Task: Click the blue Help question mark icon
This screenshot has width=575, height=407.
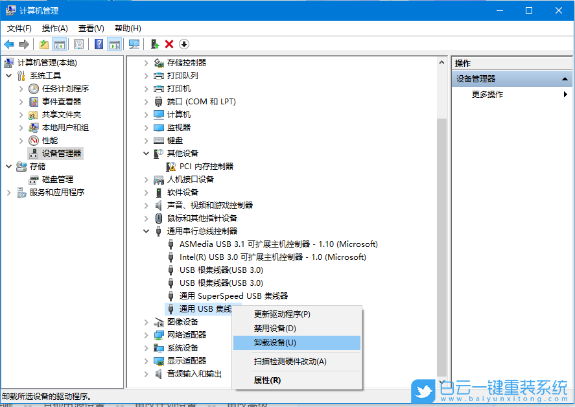Action: tap(99, 44)
